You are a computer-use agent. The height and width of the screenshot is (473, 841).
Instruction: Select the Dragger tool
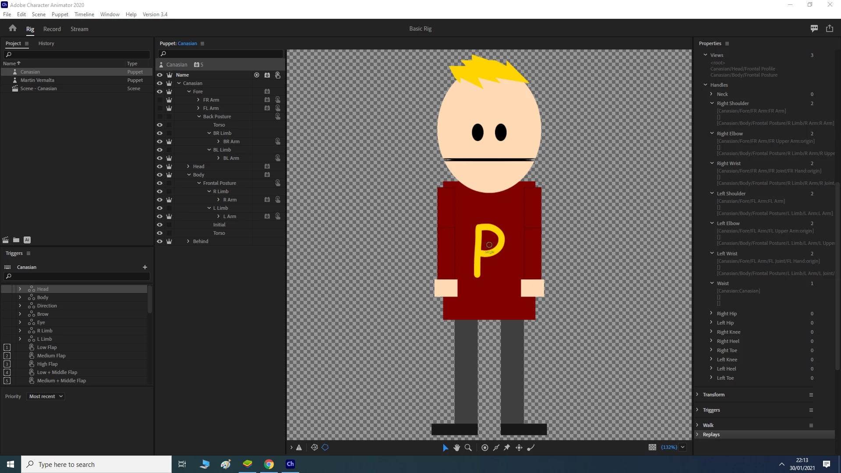pos(519,448)
